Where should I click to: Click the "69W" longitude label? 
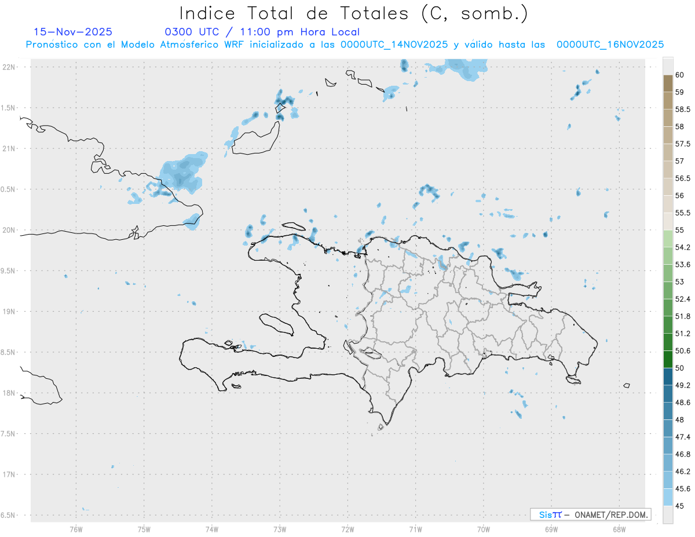point(551,529)
